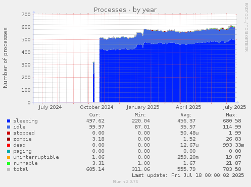Click the chart title 'Processes - by year'

[125, 10]
